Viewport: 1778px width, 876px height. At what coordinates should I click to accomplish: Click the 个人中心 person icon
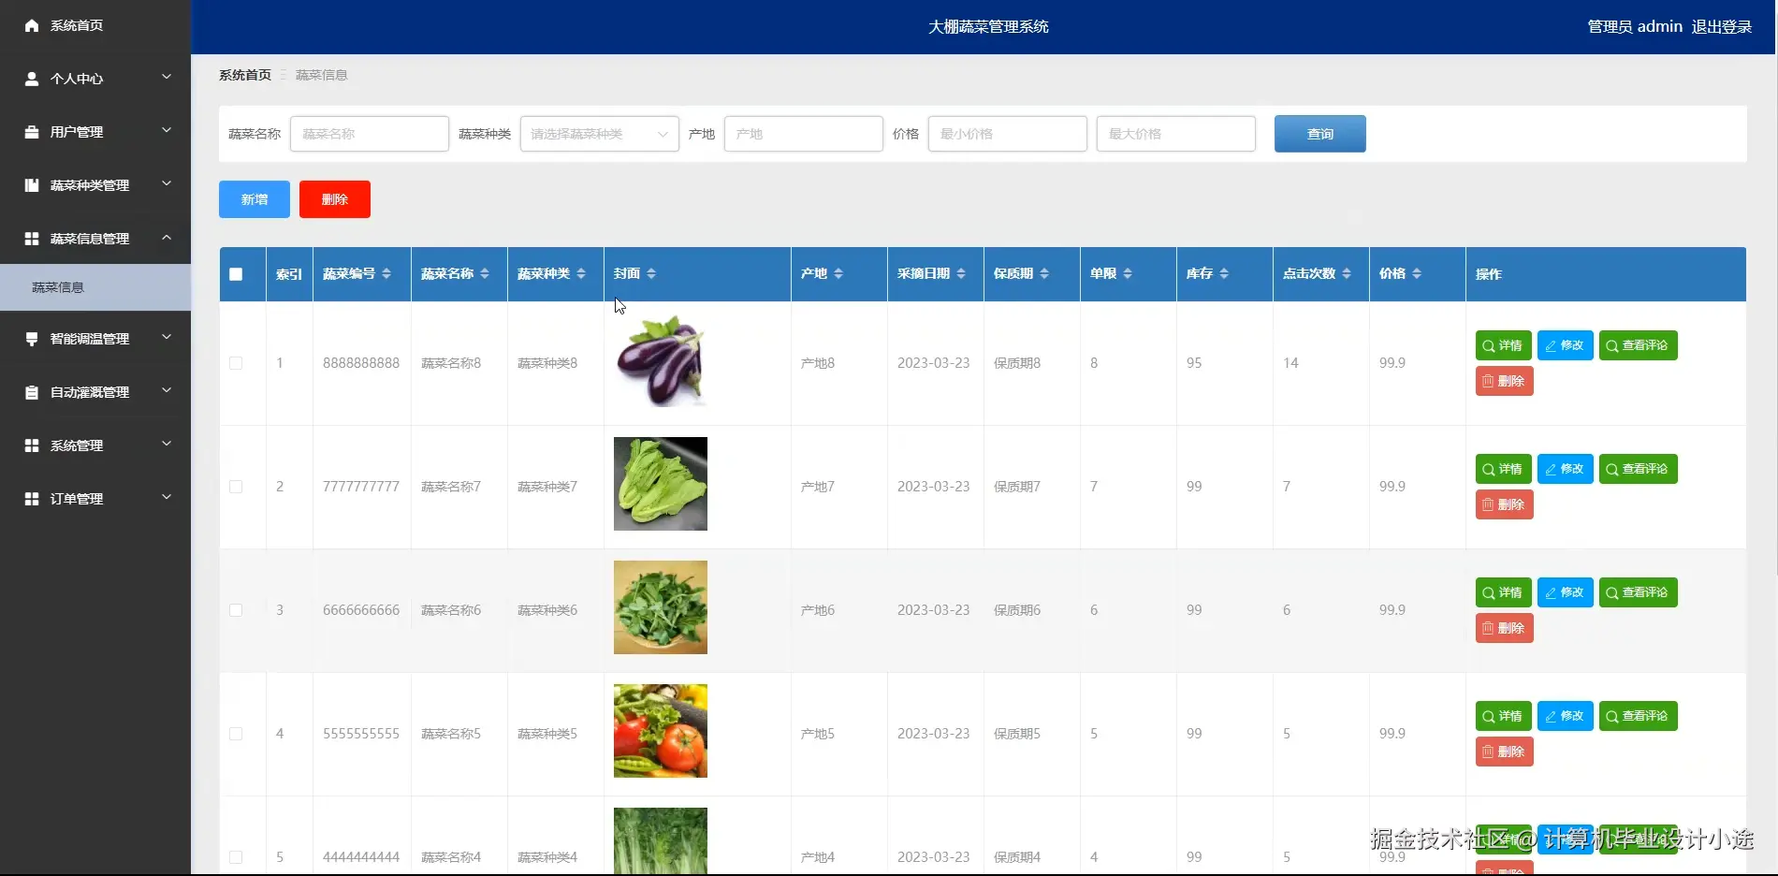[31, 79]
